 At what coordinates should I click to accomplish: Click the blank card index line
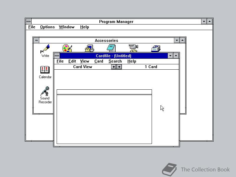click(104, 92)
